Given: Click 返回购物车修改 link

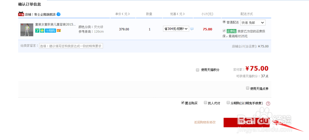Looking at the screenshot, I should [x=205, y=122].
